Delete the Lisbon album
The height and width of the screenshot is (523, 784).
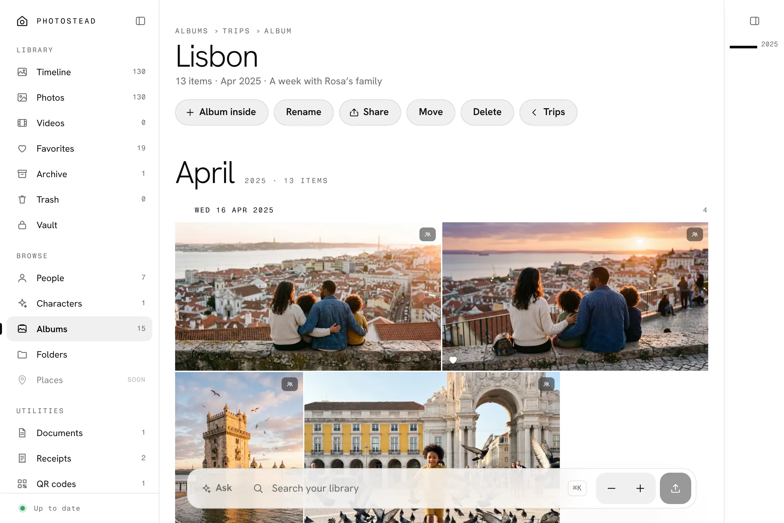[487, 112]
